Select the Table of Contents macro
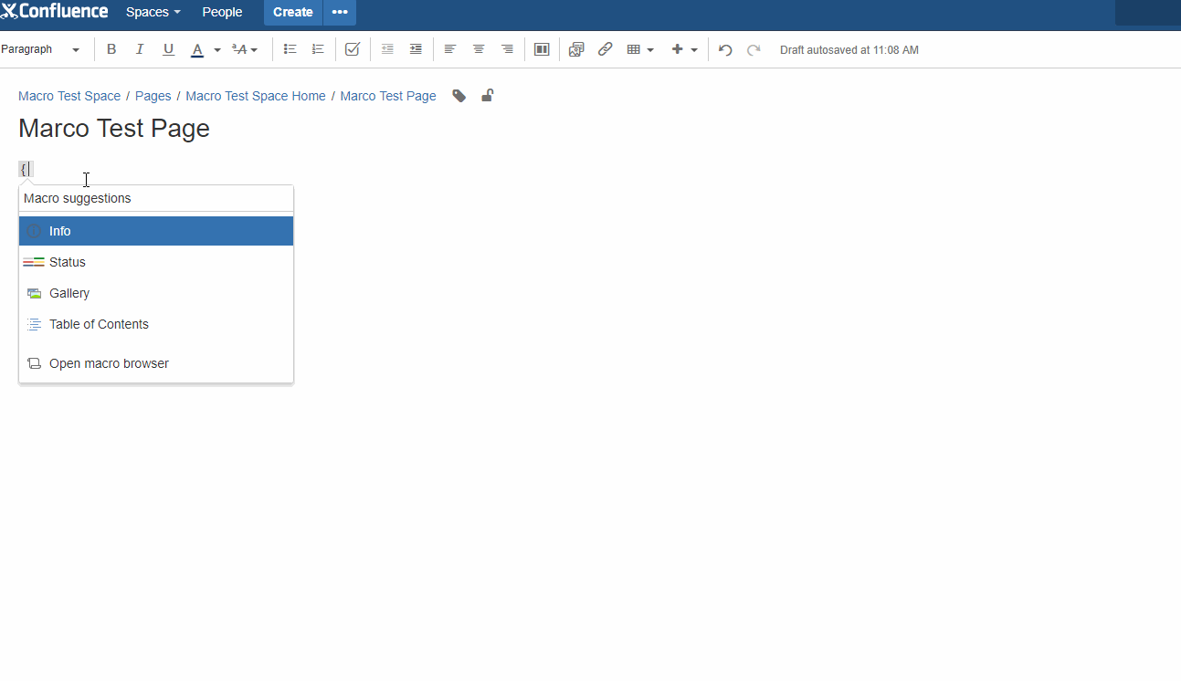 pyautogui.click(x=156, y=324)
